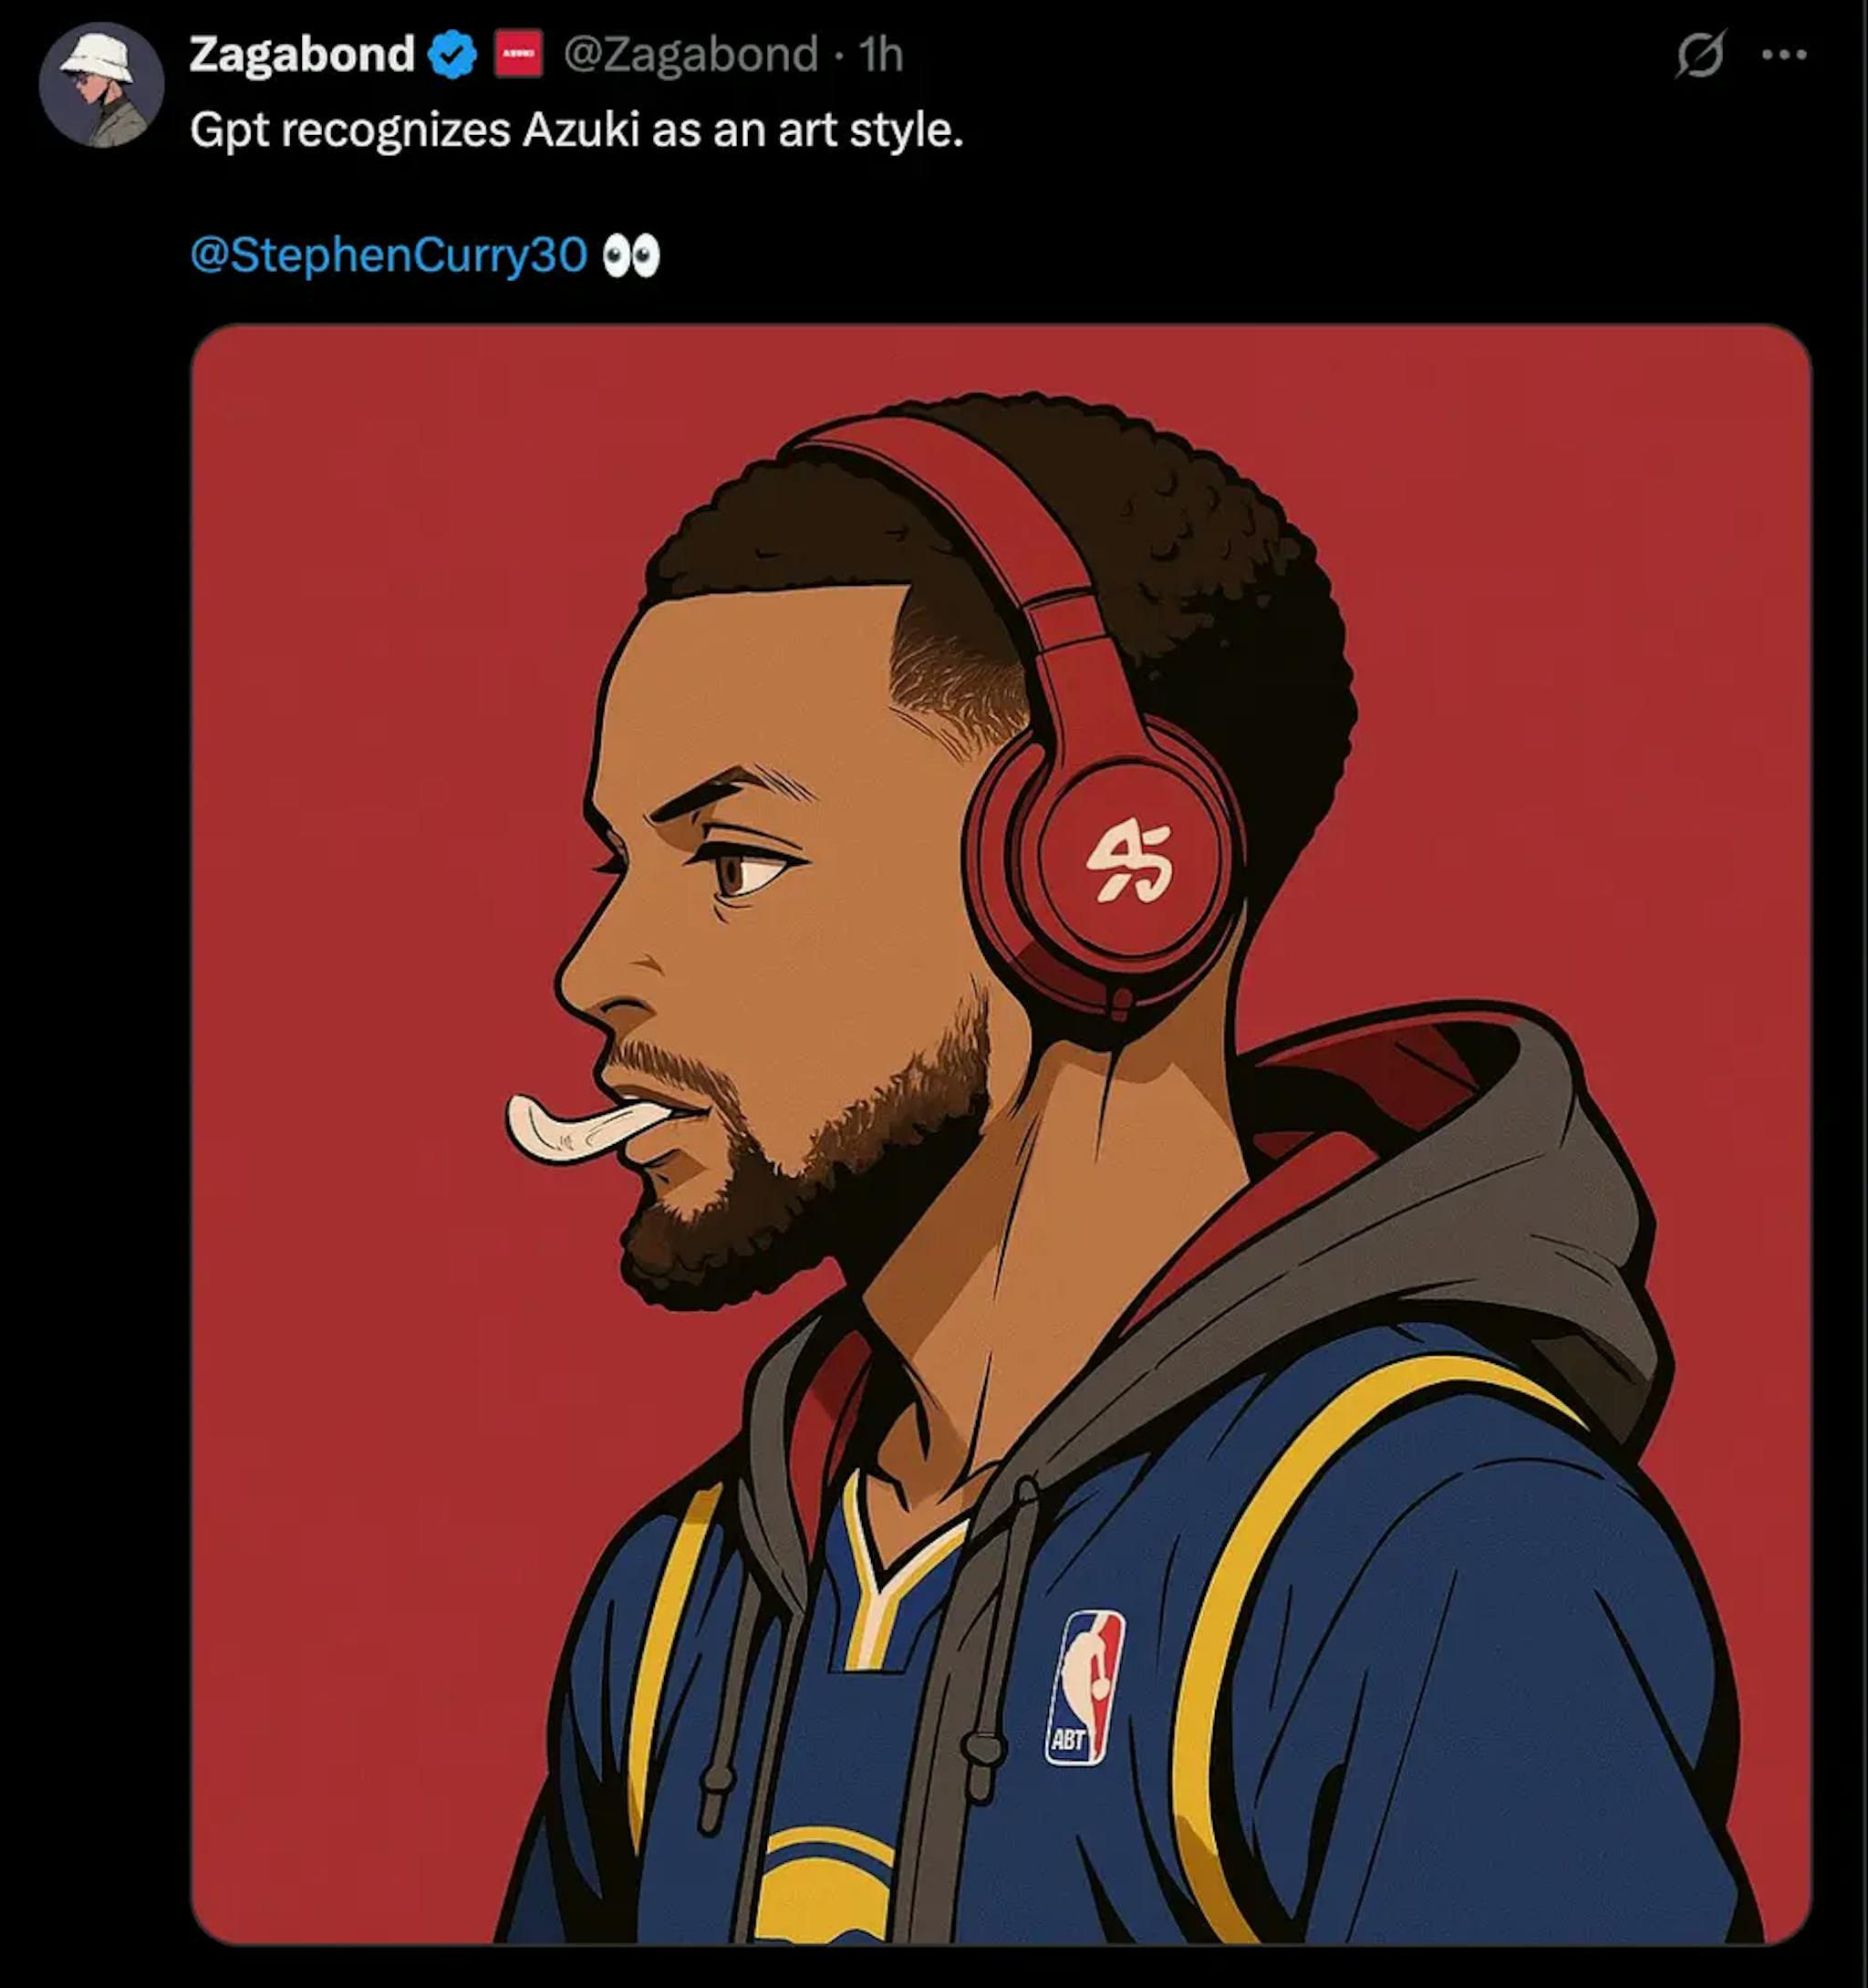Click the Zagabond display name
This screenshot has width=1868, height=1988.
(301, 54)
